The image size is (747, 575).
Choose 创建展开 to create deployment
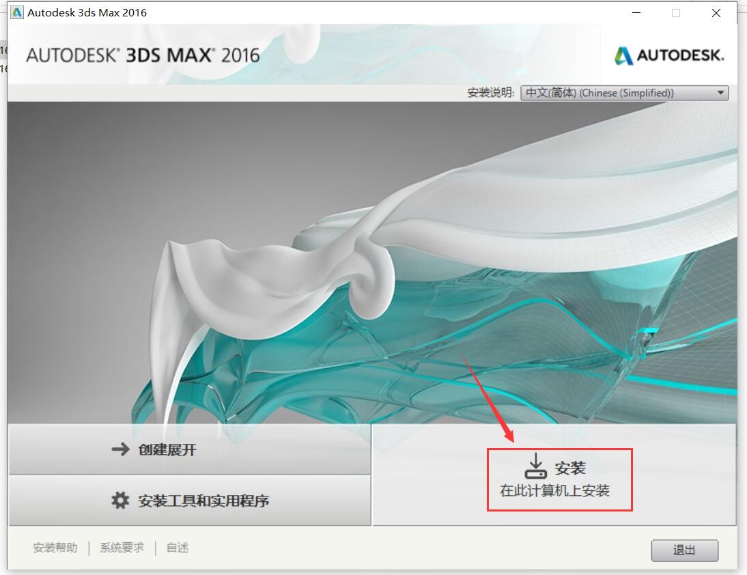pyautogui.click(x=190, y=449)
